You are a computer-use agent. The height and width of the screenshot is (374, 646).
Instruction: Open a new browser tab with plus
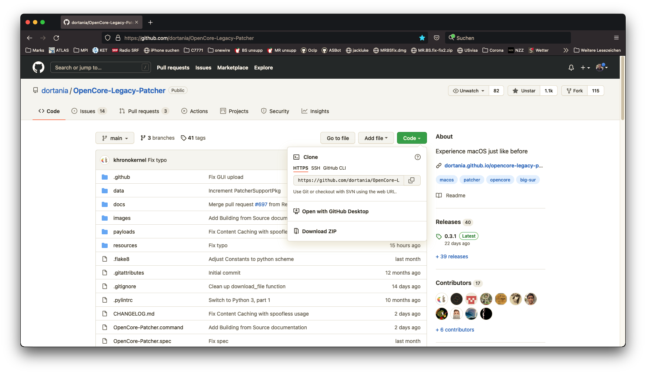pyautogui.click(x=151, y=23)
